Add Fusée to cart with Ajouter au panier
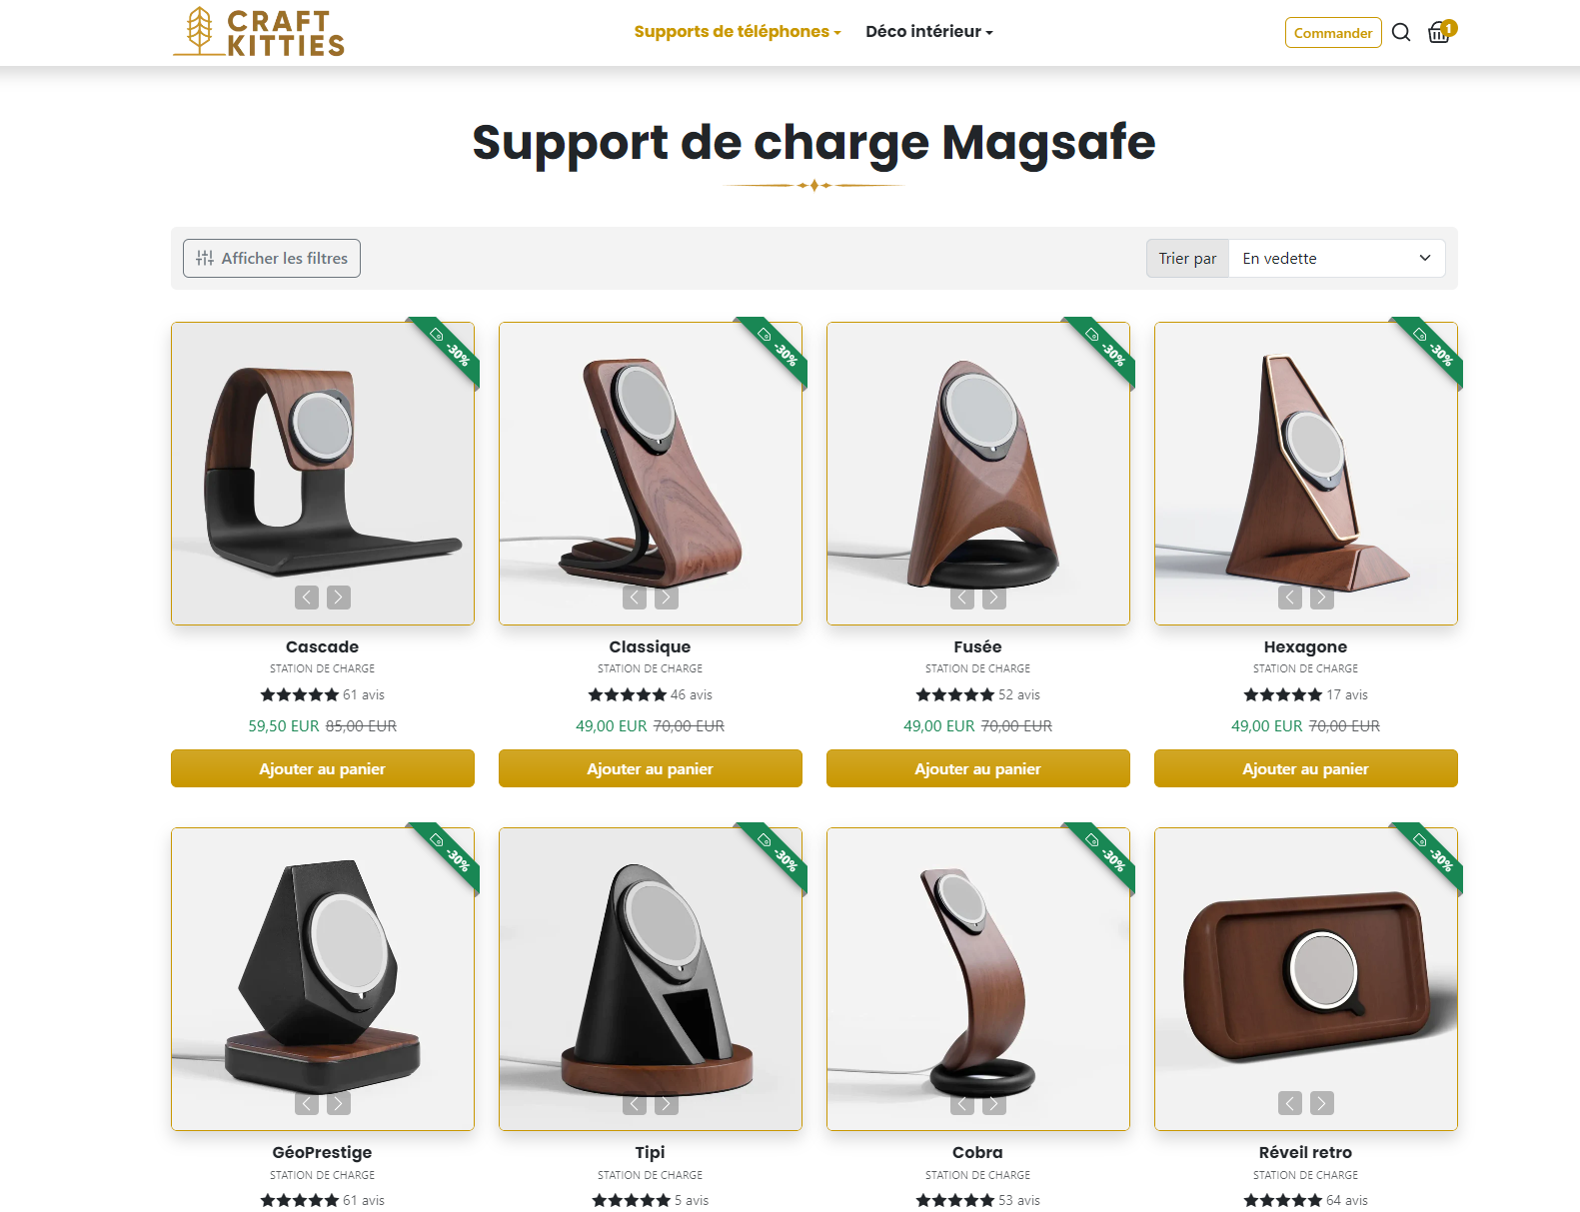 click(x=978, y=768)
